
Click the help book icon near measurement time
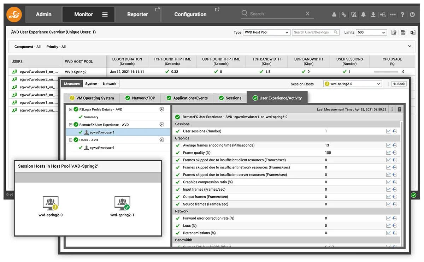(400, 109)
